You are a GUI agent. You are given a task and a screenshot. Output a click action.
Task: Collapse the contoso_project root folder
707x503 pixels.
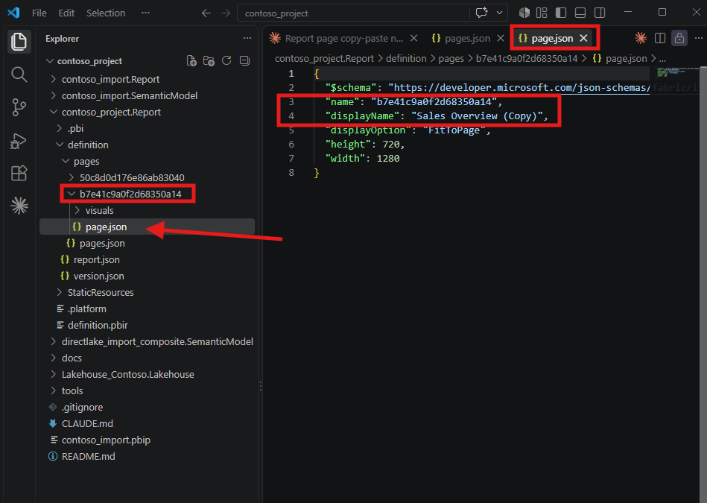click(x=50, y=61)
